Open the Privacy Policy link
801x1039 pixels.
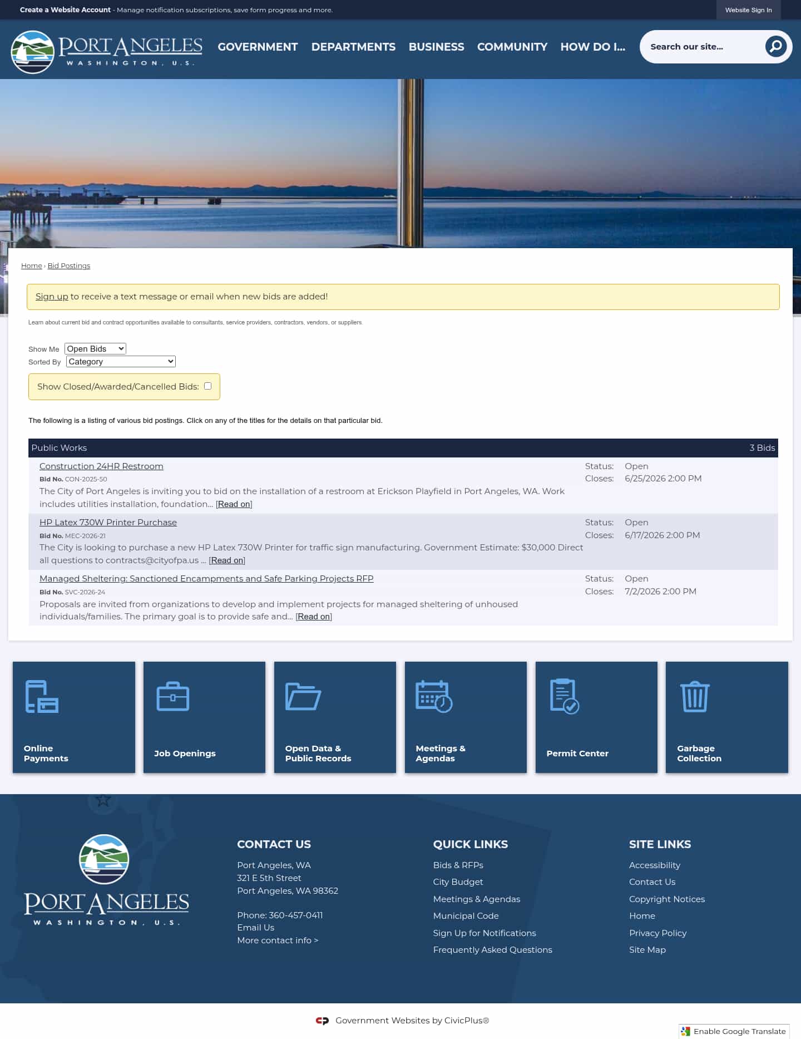pos(657,933)
